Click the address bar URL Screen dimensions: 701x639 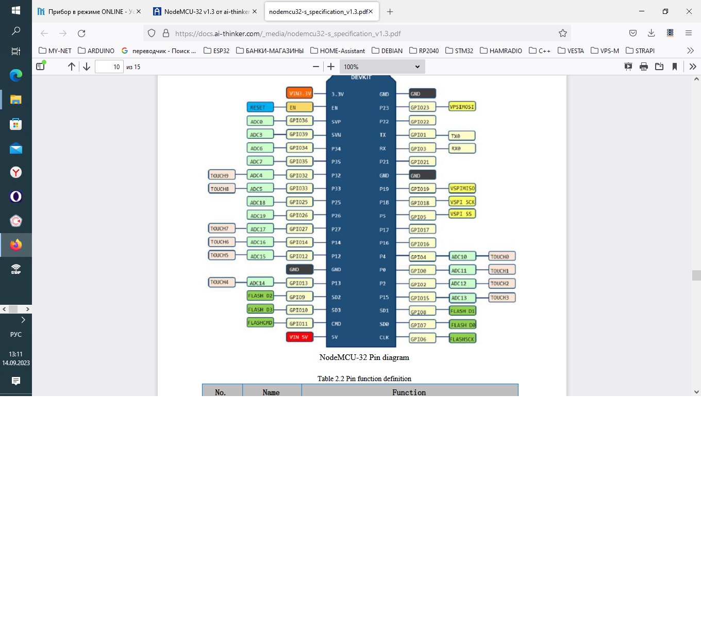coord(288,34)
